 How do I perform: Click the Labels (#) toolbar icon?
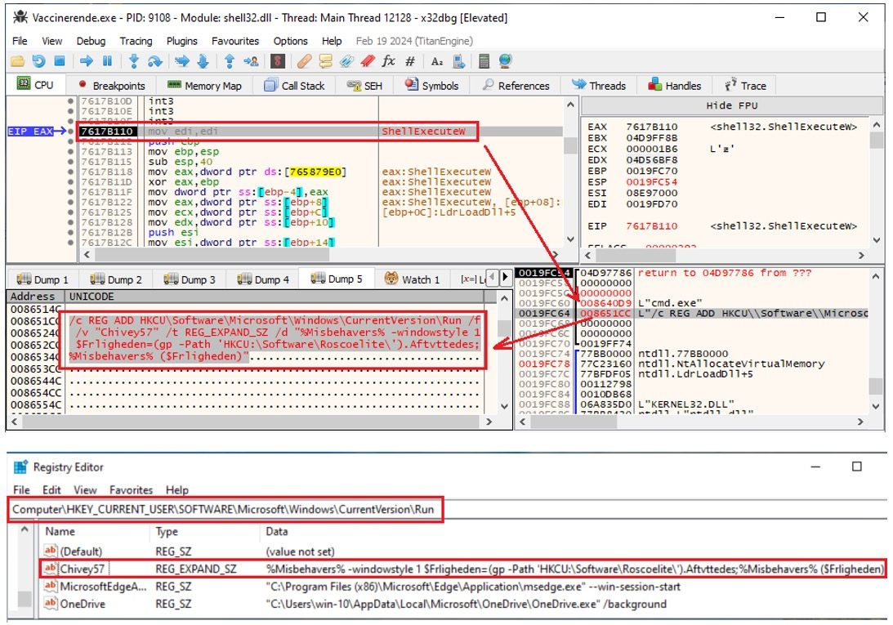(410, 61)
